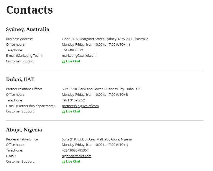The width and height of the screenshot is (213, 171).
Task: Click the Rock of Ages Mall address
Action: pyautogui.click(x=97, y=139)
